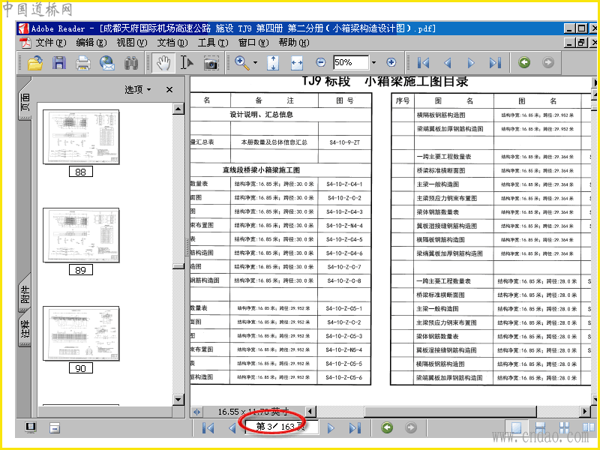Save a copy using the floppy disk icon
Viewport: 600px width, 450px height.
(x=59, y=63)
